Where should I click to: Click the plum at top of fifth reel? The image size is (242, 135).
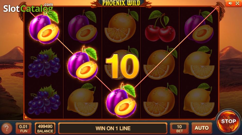pos(199,27)
